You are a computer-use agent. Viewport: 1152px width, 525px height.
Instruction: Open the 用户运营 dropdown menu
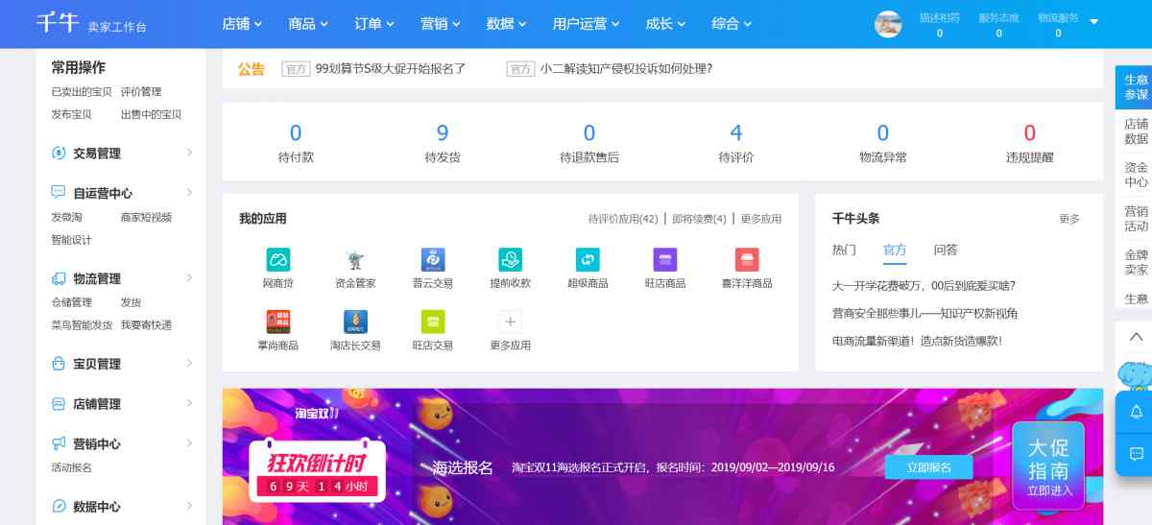click(x=587, y=24)
